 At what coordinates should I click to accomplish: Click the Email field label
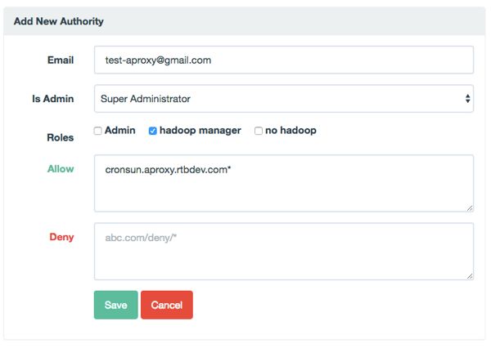(61, 60)
